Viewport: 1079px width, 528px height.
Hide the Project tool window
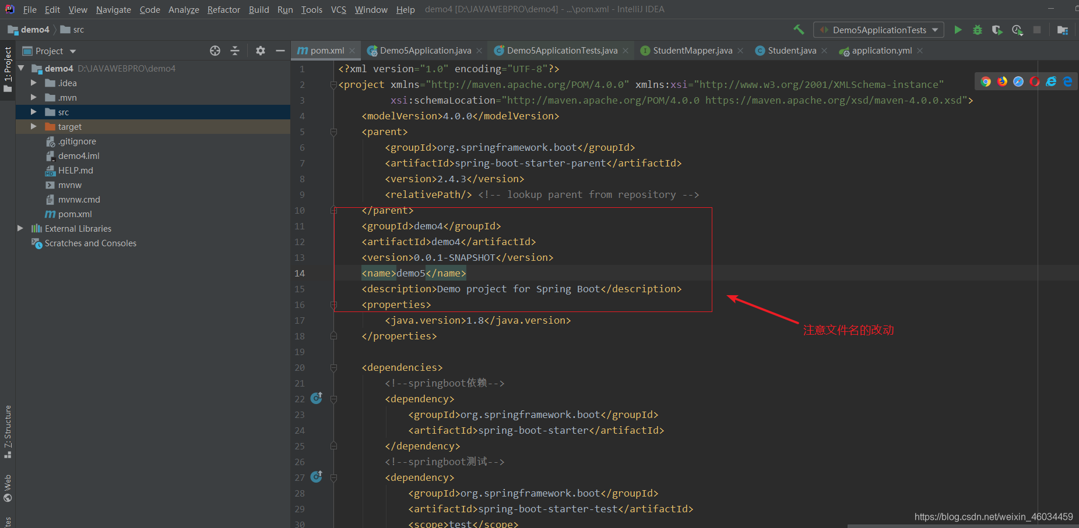280,51
